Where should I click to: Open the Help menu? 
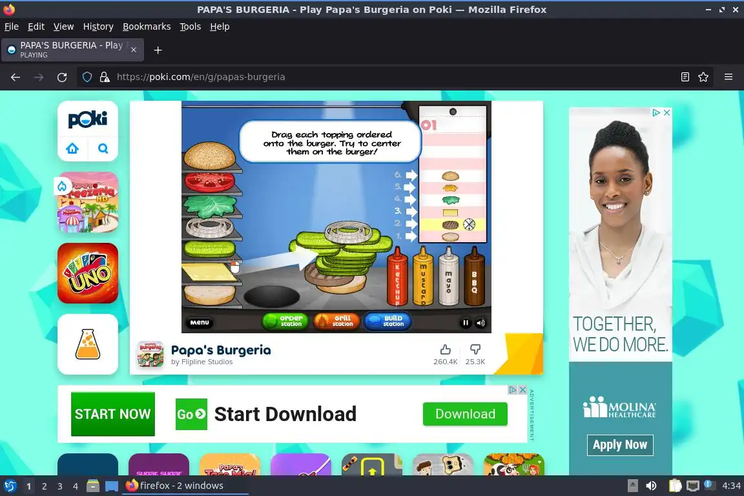click(x=220, y=26)
